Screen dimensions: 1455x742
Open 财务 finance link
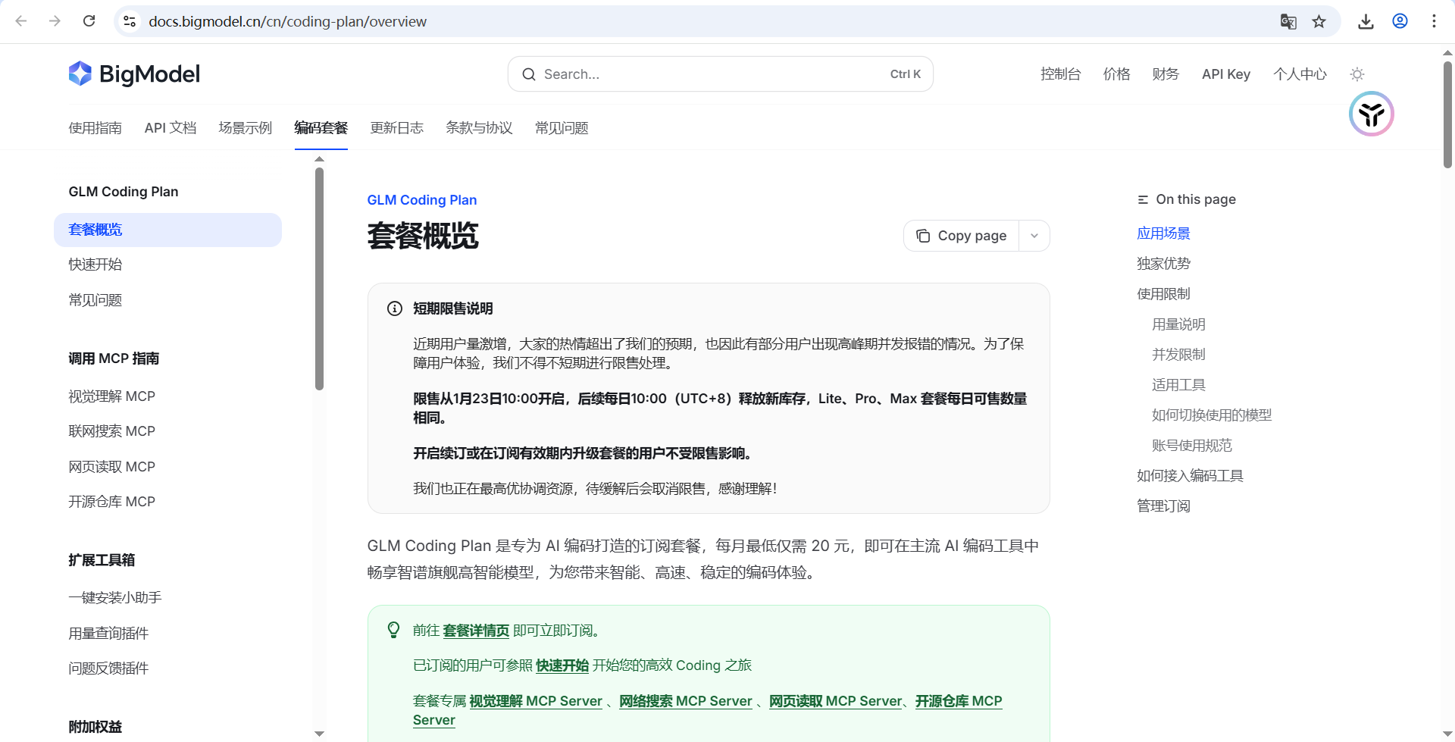(x=1166, y=74)
